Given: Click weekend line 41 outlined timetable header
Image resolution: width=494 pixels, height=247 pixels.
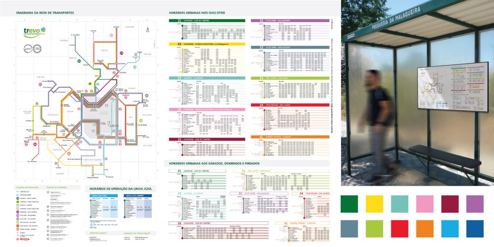Looking at the screenshot, I should coord(302,223).
